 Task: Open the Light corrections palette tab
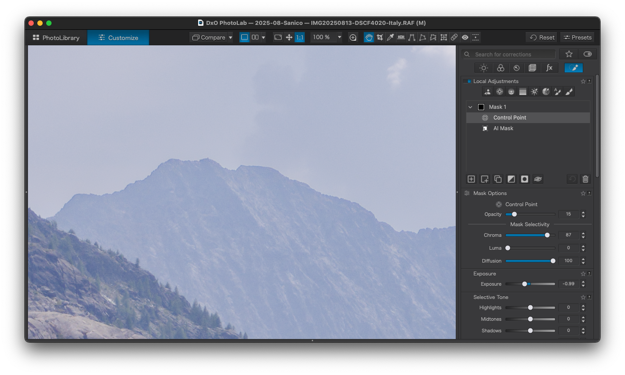[x=484, y=68]
